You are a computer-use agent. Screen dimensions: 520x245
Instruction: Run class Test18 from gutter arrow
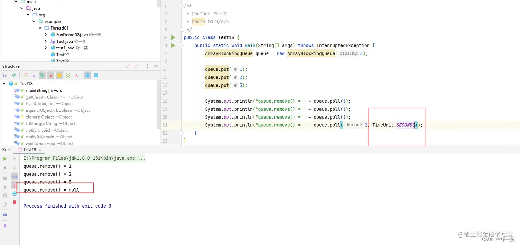click(173, 37)
